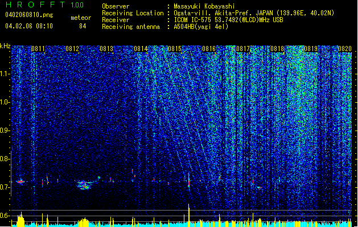Click the 0813 time marker
Screen dimensions: 358x227
tap(106, 49)
